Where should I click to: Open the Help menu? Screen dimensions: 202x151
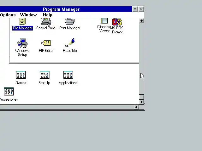(x=48, y=15)
